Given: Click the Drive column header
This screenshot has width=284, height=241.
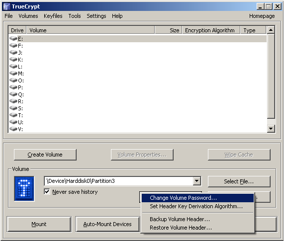Looking at the screenshot, I should click(17, 30).
